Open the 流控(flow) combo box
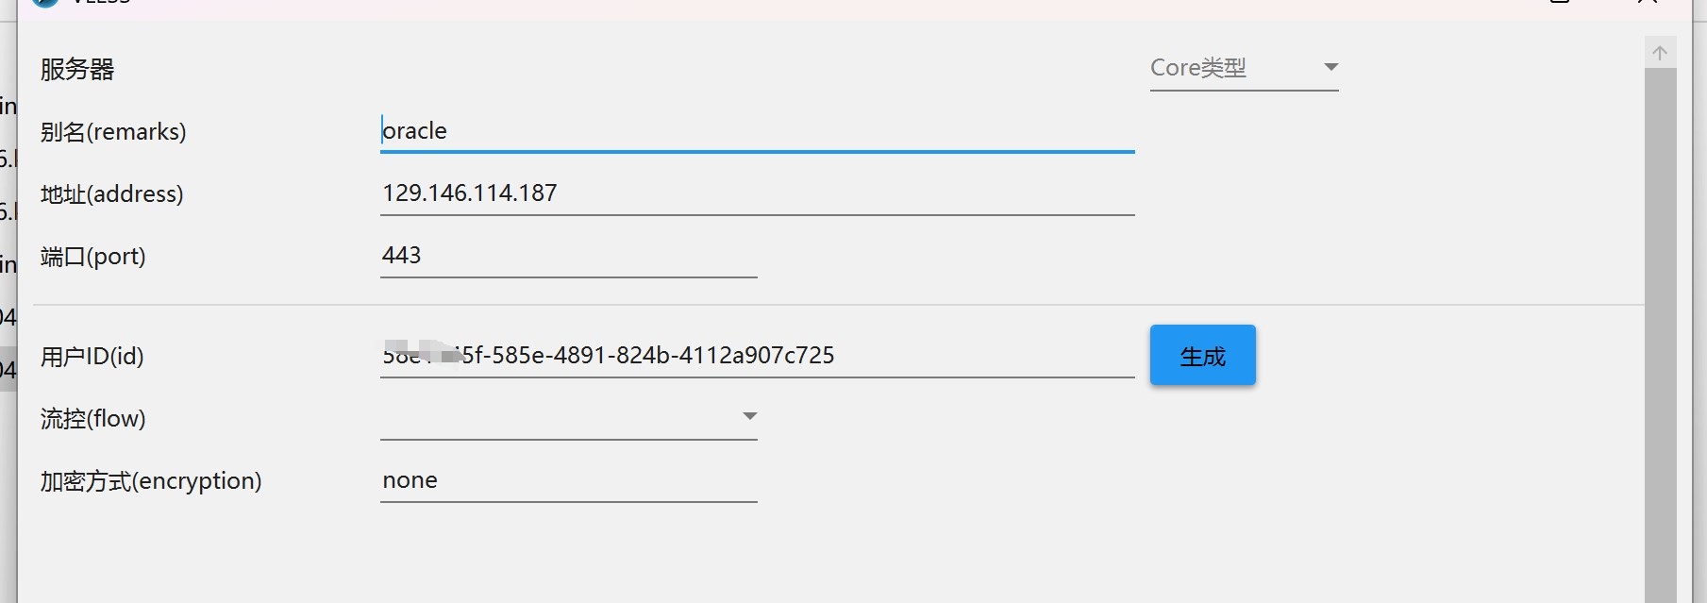 [568, 418]
